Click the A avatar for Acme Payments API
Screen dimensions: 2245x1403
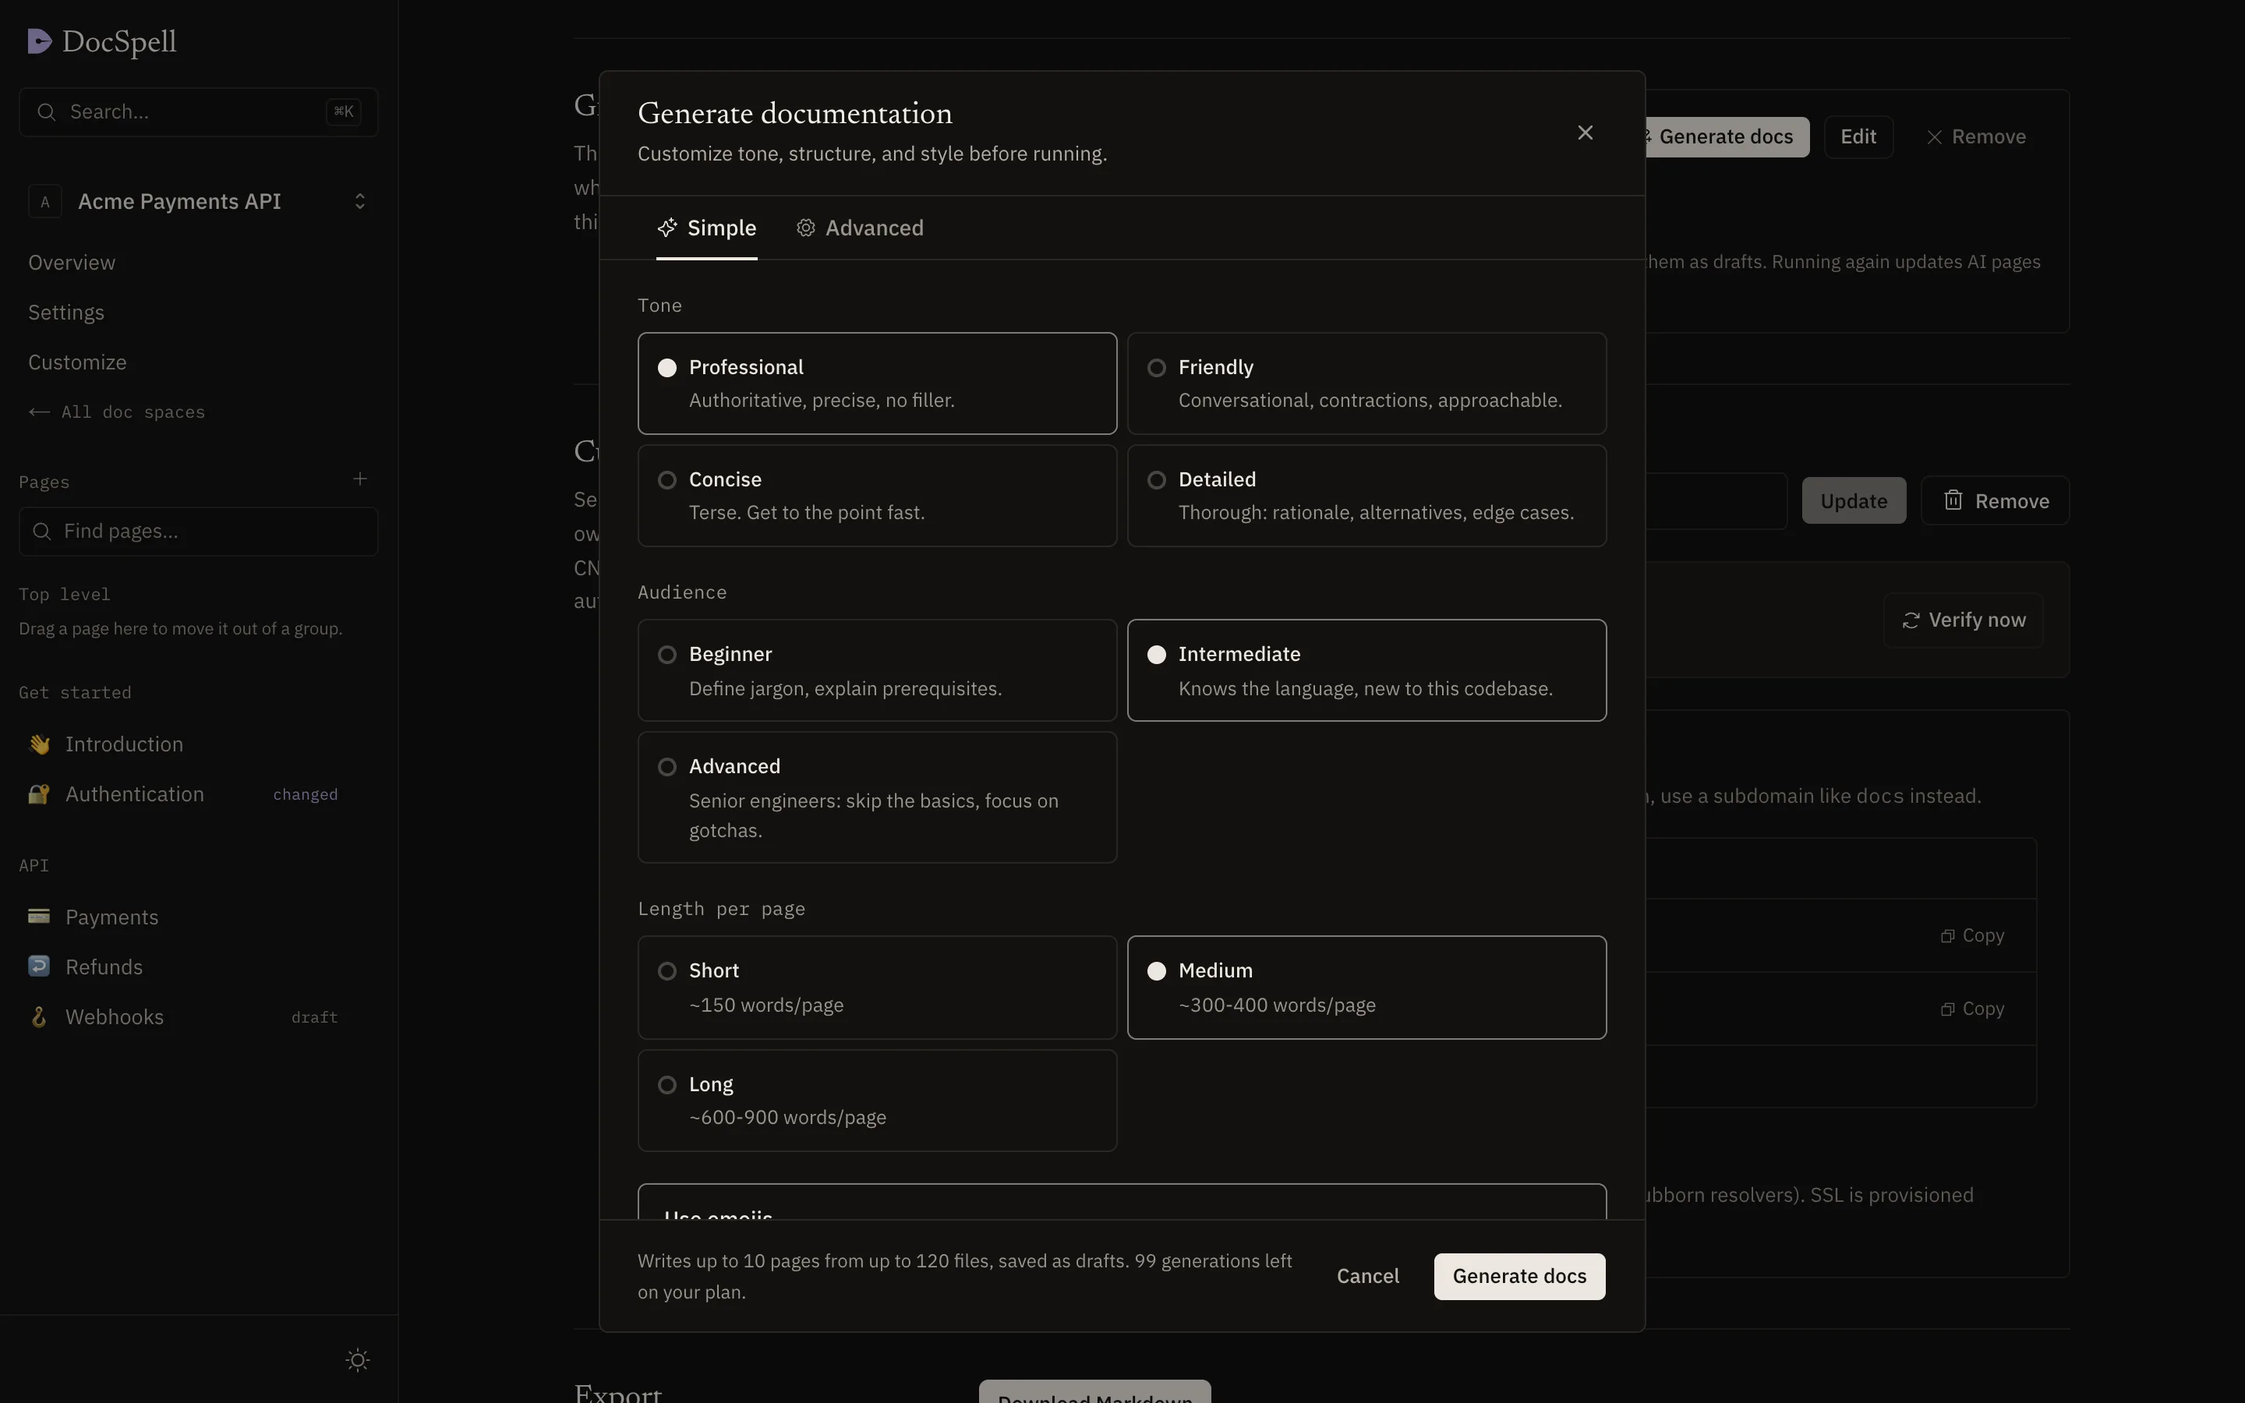44,201
